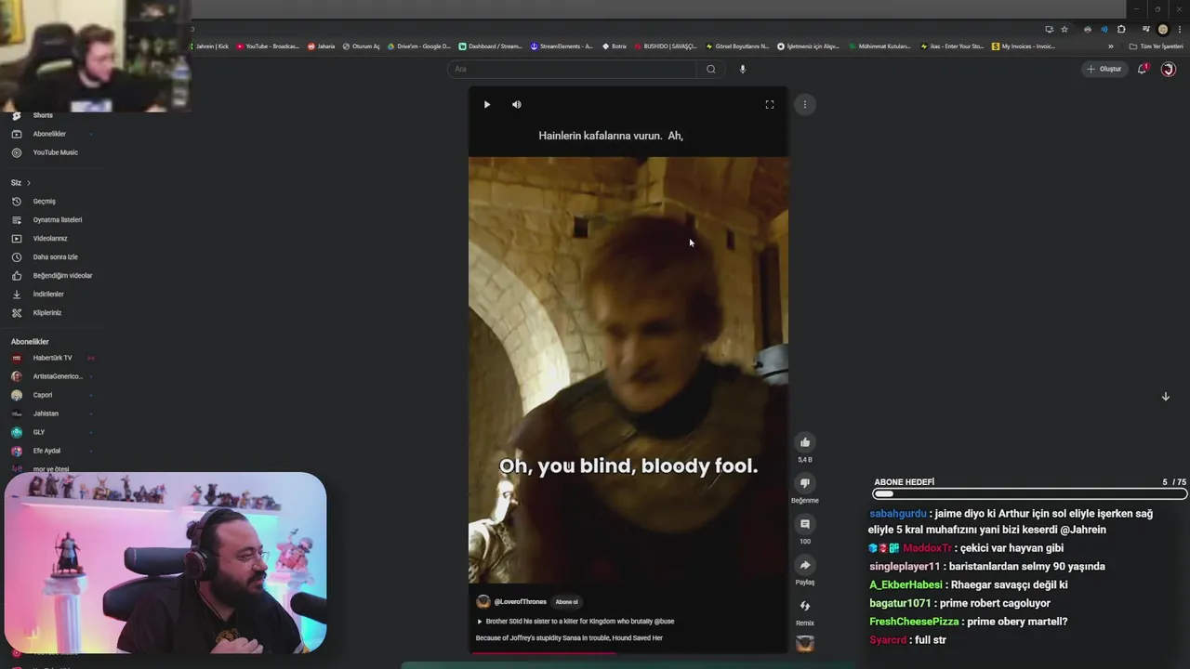The height and width of the screenshot is (669, 1190).
Task: Open the @LoverofThrones channel name
Action: click(521, 602)
